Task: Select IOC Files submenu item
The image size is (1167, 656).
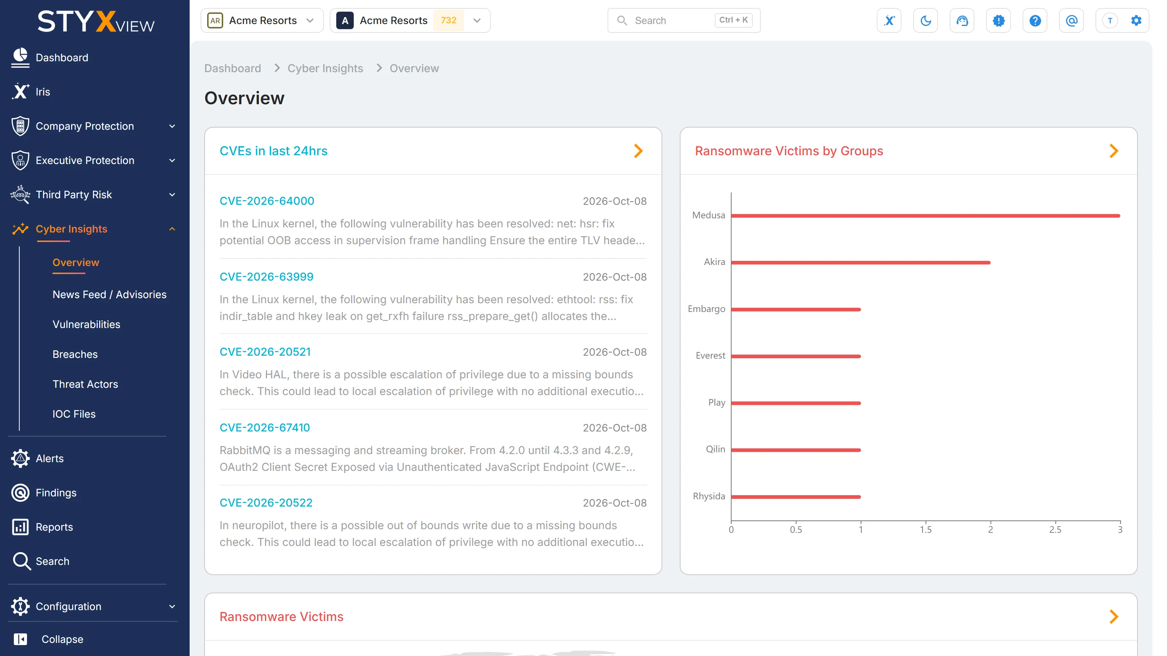Action: [x=74, y=414]
